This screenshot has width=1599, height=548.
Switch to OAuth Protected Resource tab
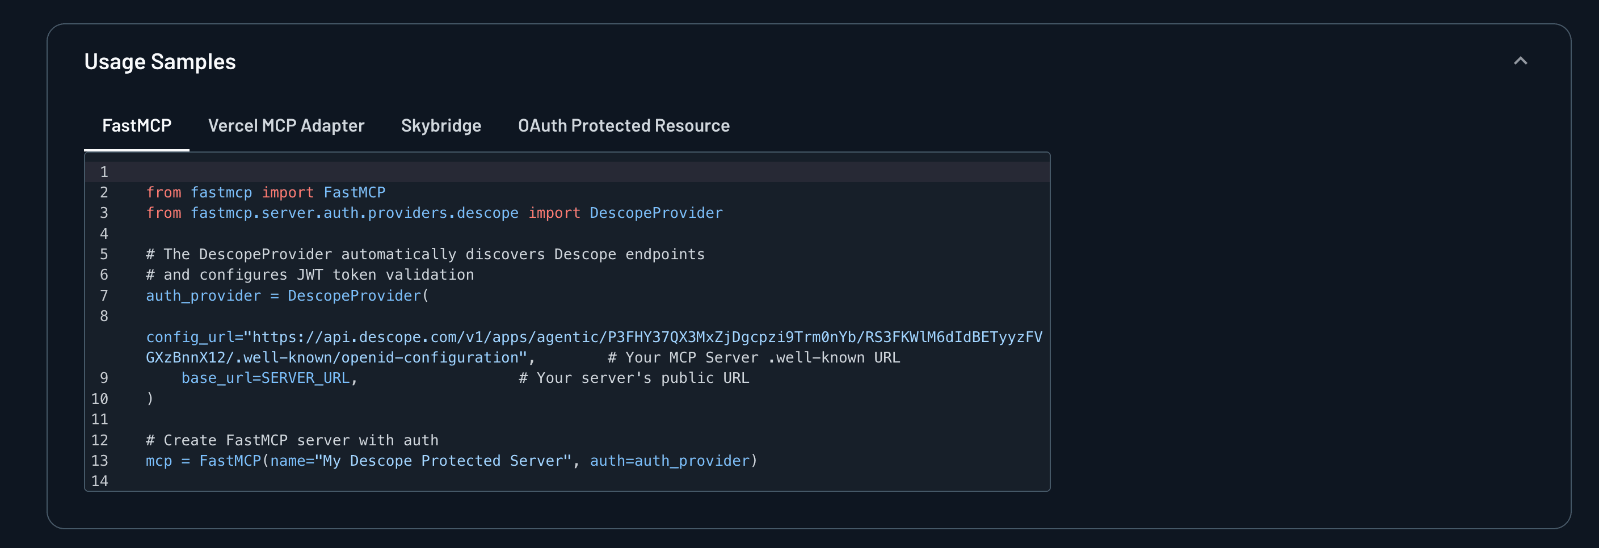click(x=624, y=125)
